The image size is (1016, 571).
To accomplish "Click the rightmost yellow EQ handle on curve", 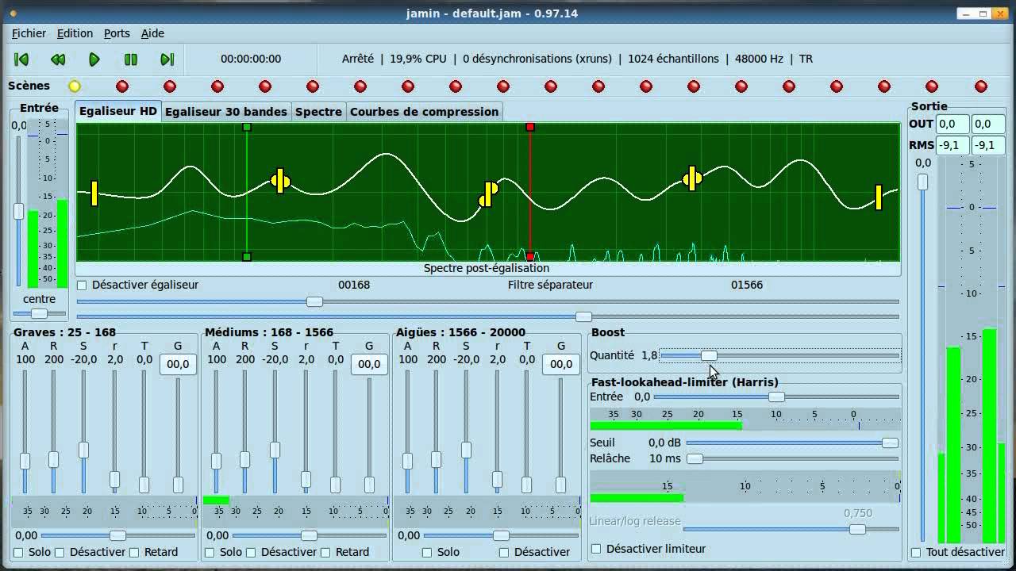I will (x=879, y=197).
